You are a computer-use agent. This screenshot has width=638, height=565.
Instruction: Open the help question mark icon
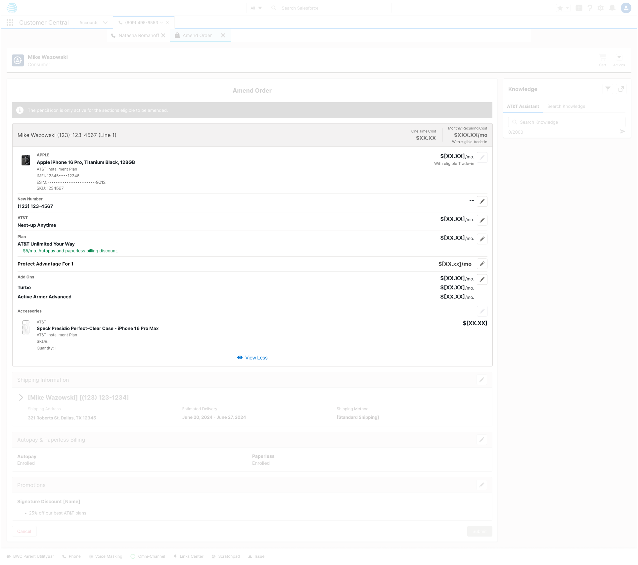click(590, 8)
